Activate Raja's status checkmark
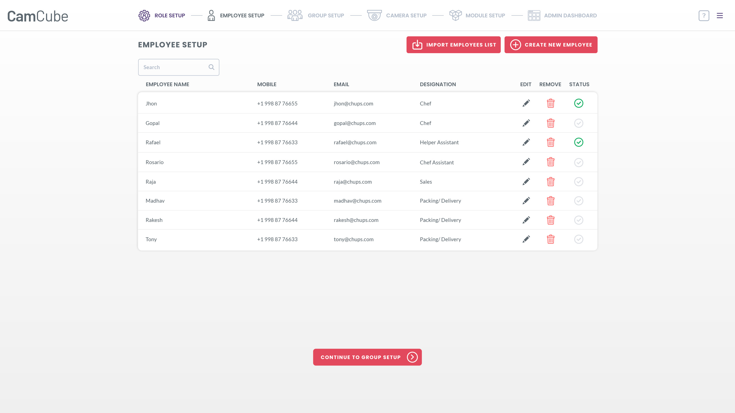The image size is (735, 413). [578, 181]
